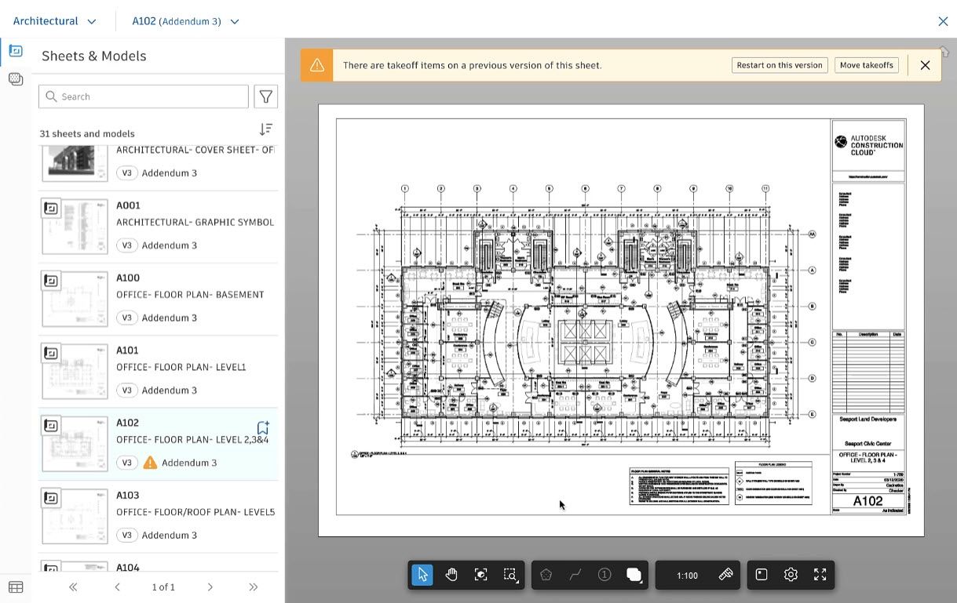Viewport: 957px width, 603px height.
Task: Open viewer settings gear
Action: pyautogui.click(x=791, y=575)
